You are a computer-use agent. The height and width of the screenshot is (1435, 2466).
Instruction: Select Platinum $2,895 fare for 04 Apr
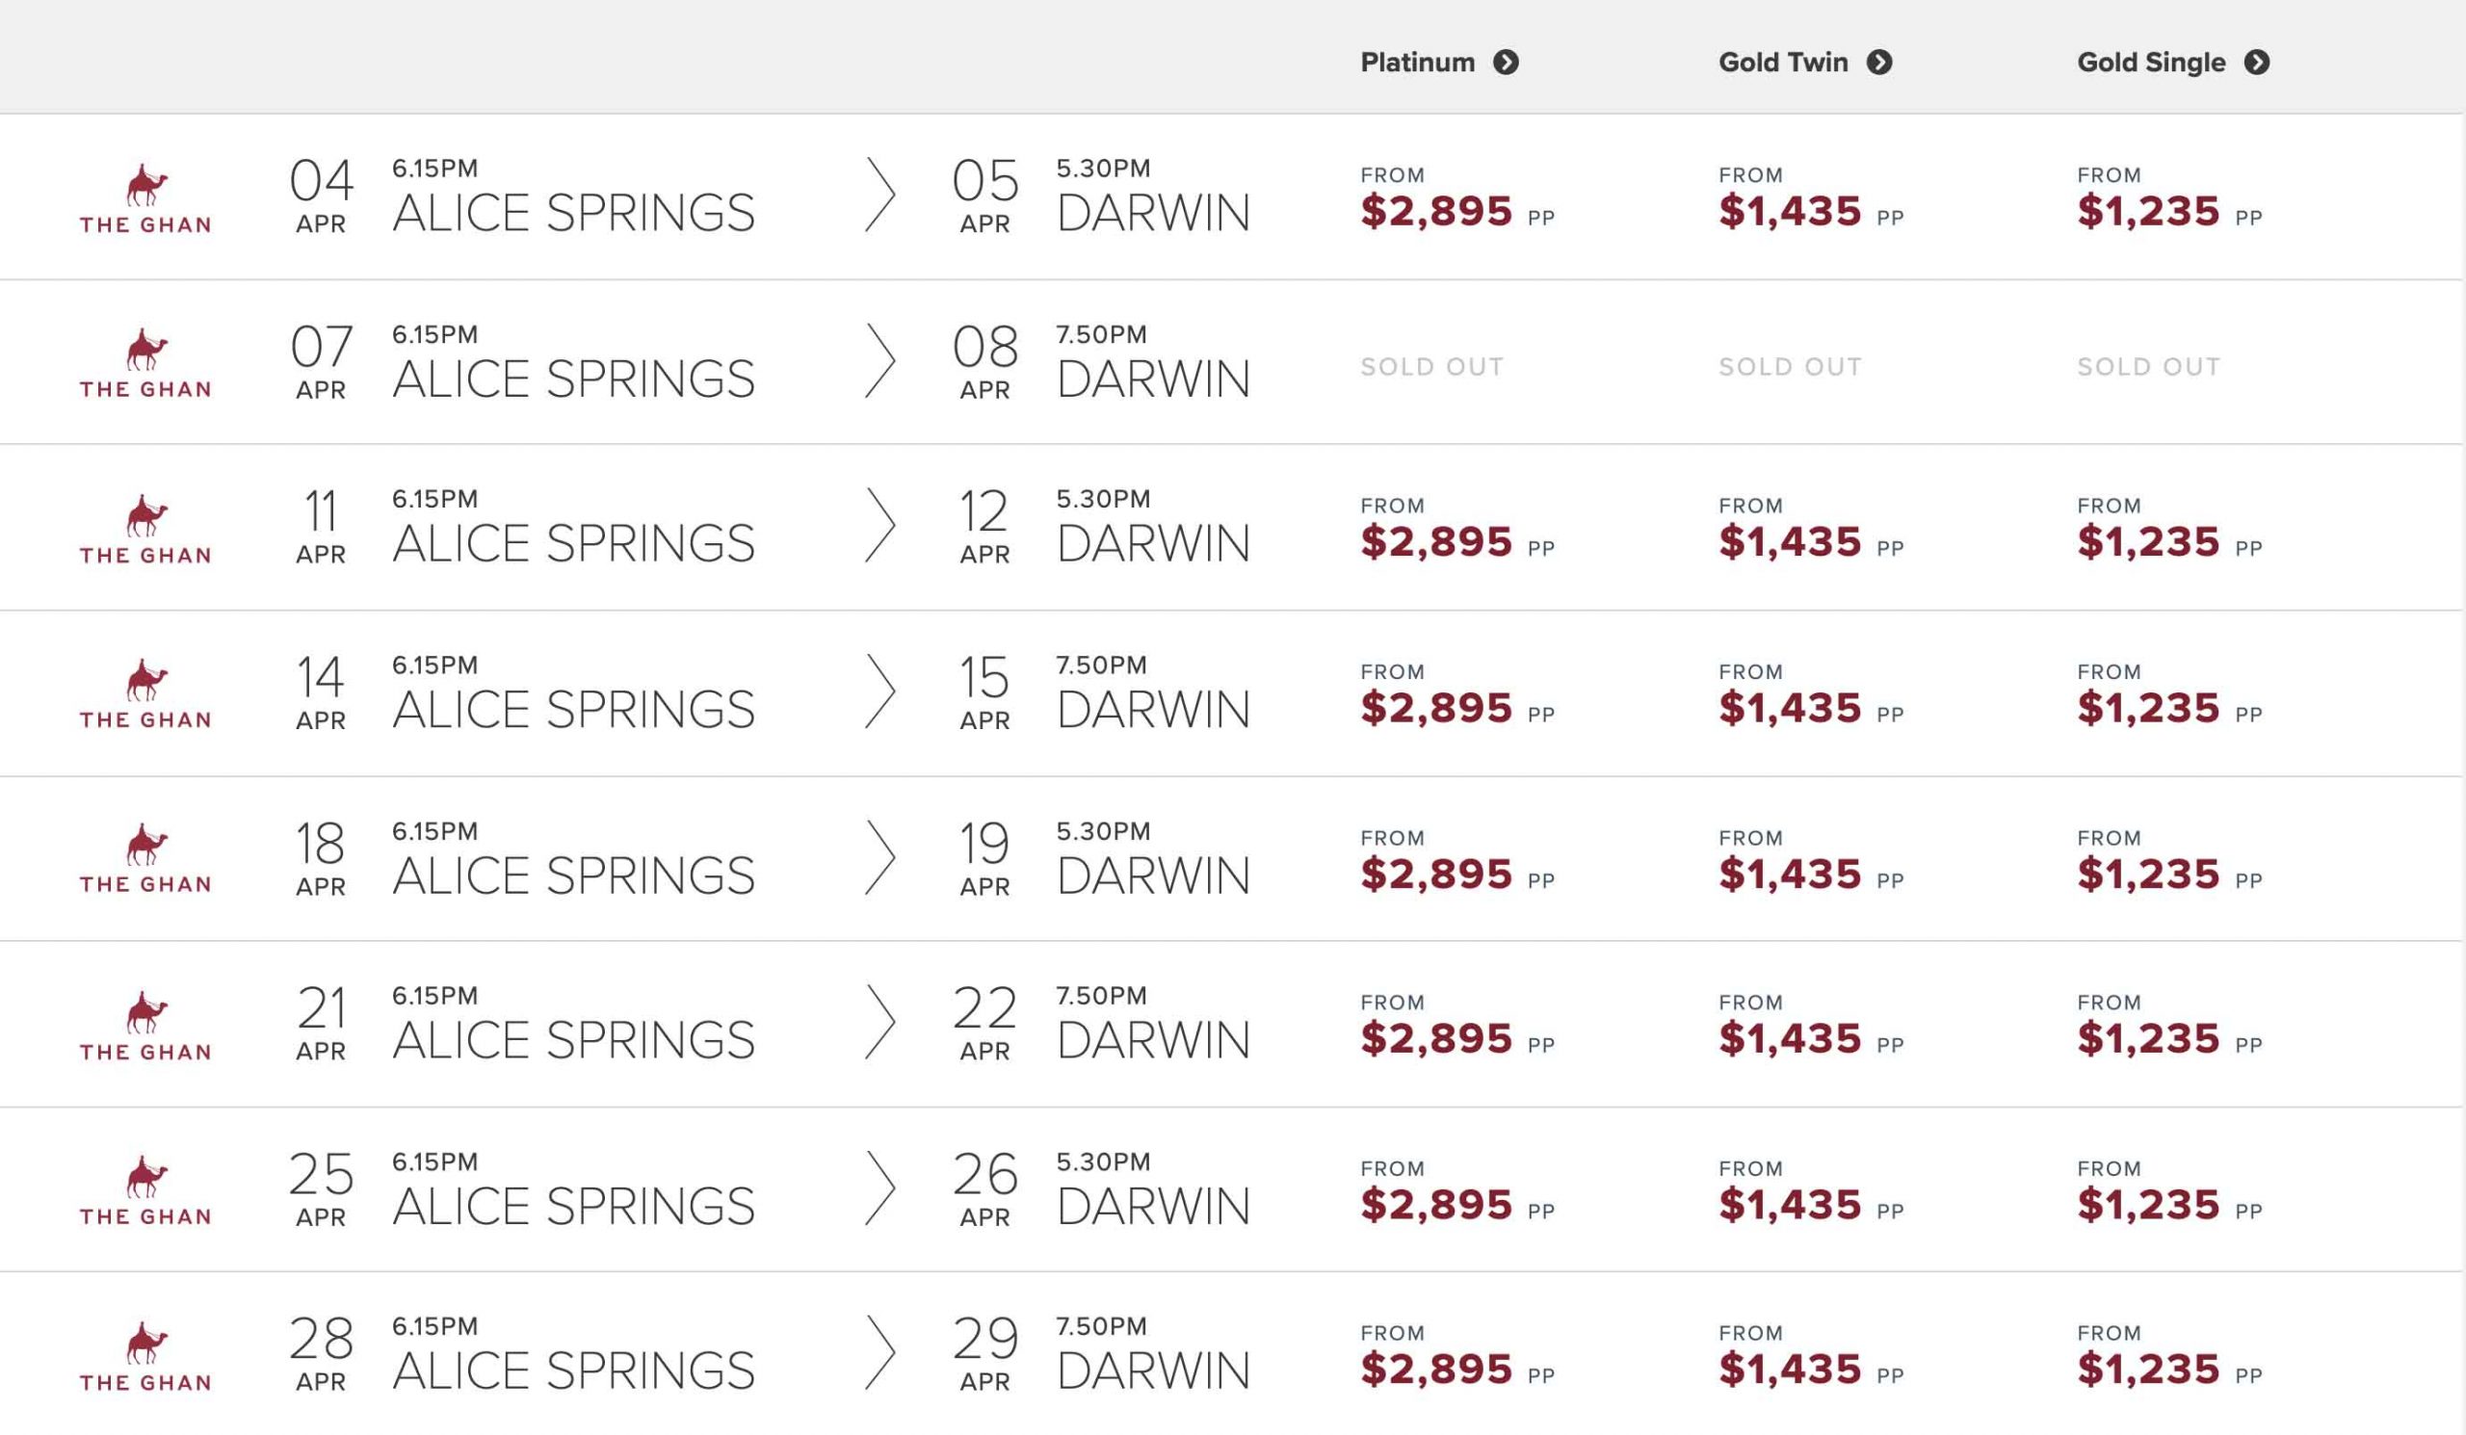click(1435, 211)
